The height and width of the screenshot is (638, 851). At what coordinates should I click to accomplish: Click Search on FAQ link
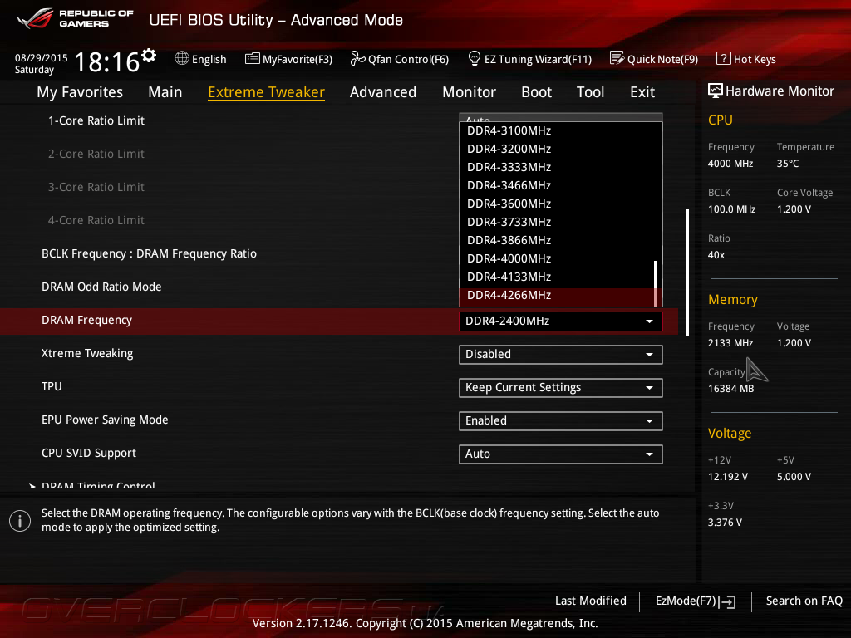click(x=804, y=601)
